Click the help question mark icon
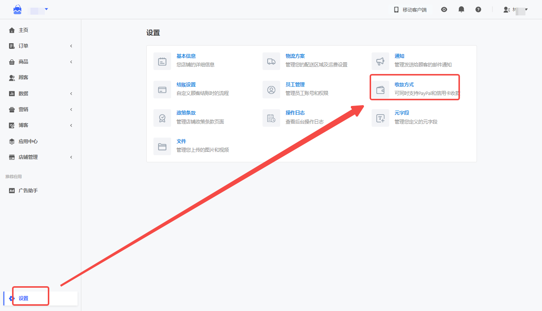This screenshot has height=311, width=542. (478, 10)
